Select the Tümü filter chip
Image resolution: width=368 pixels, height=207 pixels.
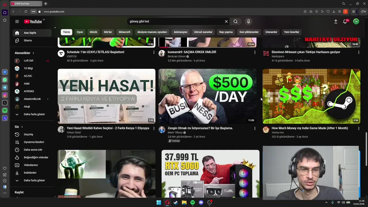pos(66,32)
